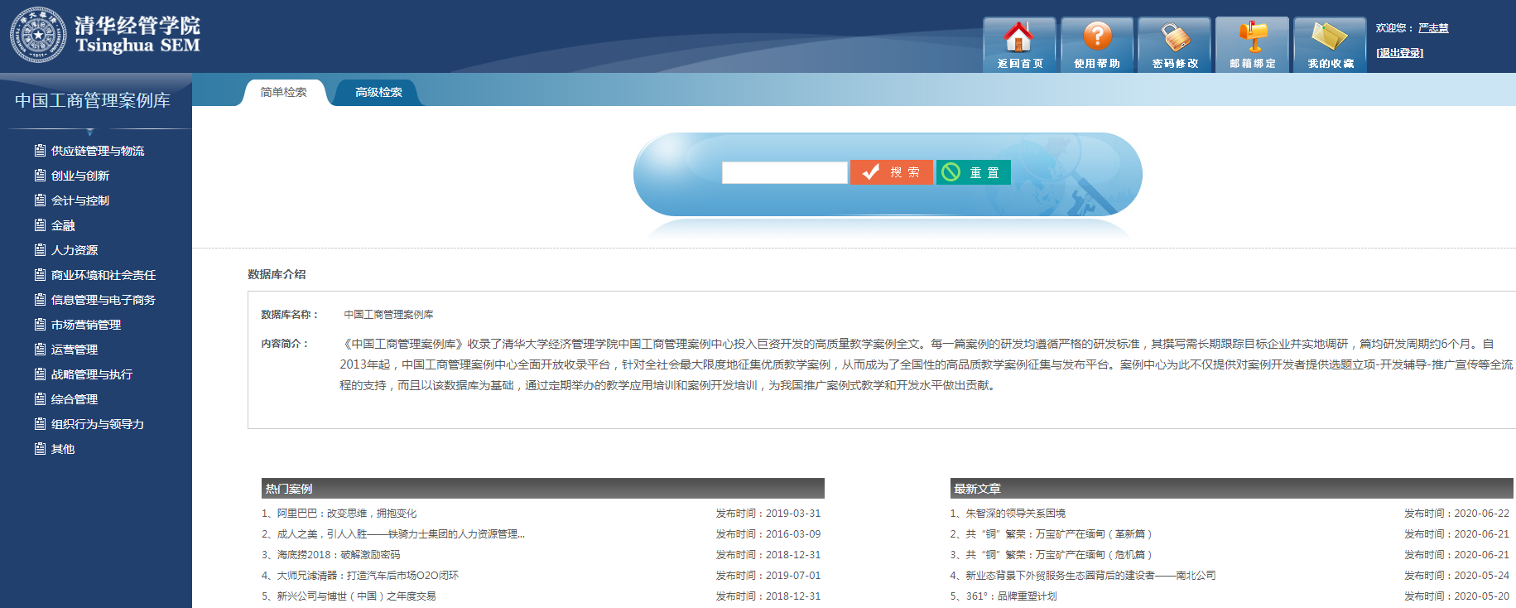
Task: Open hot case 大师兄滤清器 O2O闭环
Action: click(368, 576)
